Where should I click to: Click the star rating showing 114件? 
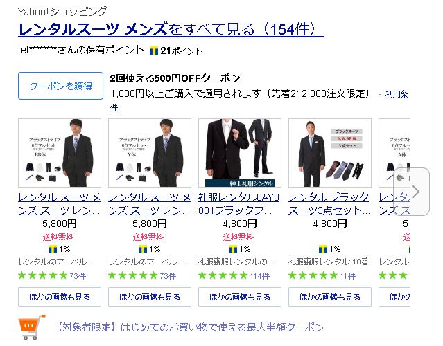pos(234,275)
